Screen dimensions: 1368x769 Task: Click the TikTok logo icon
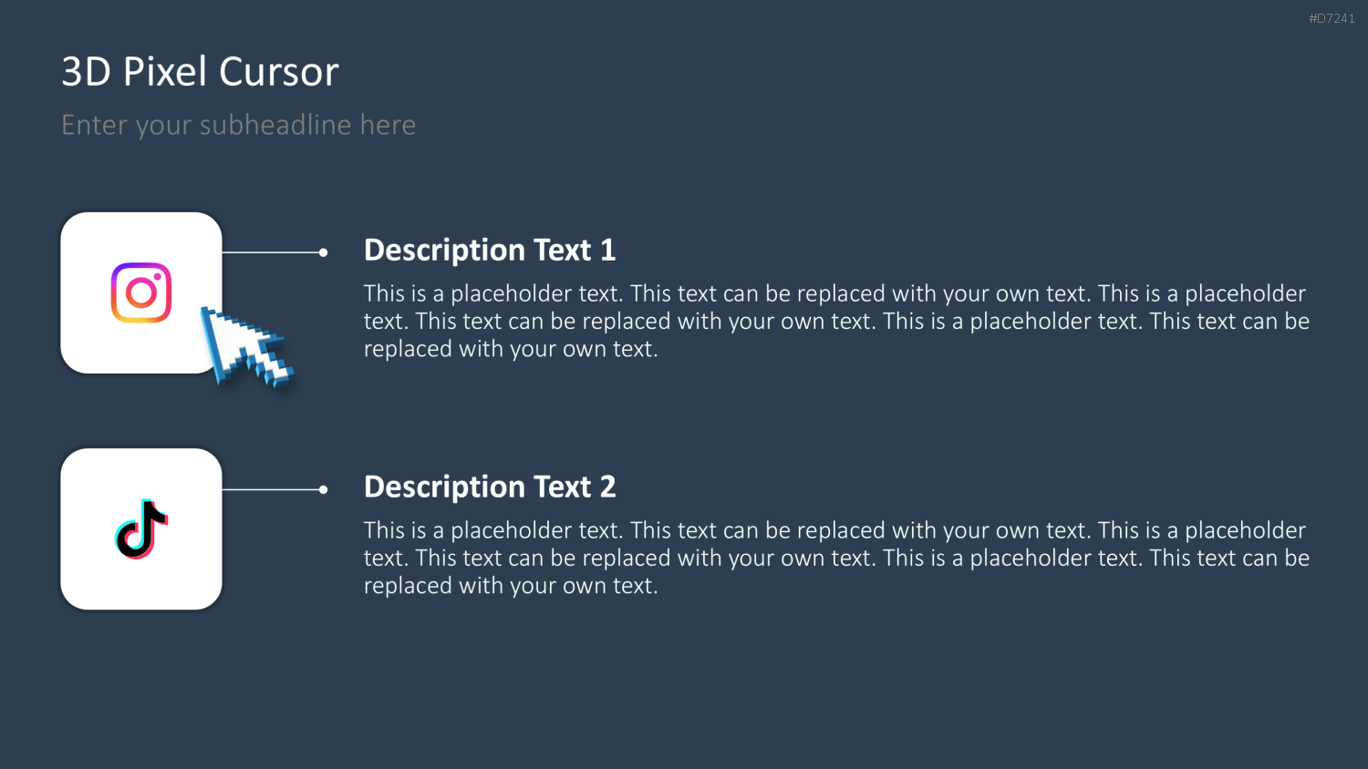[141, 528]
